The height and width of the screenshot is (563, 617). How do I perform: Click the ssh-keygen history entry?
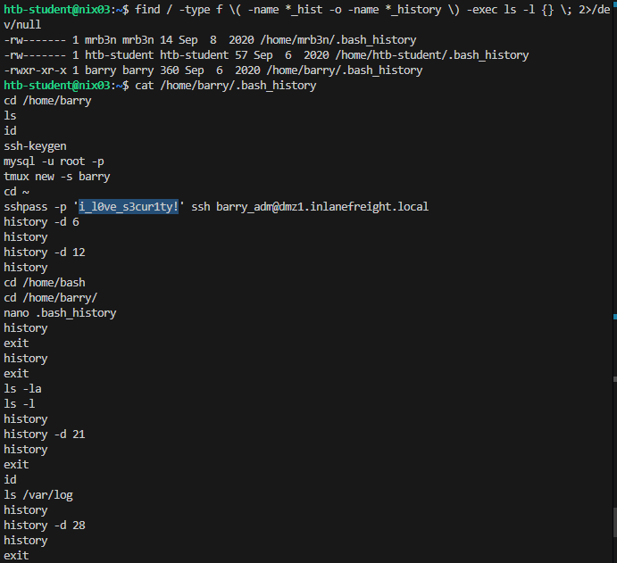pos(35,146)
